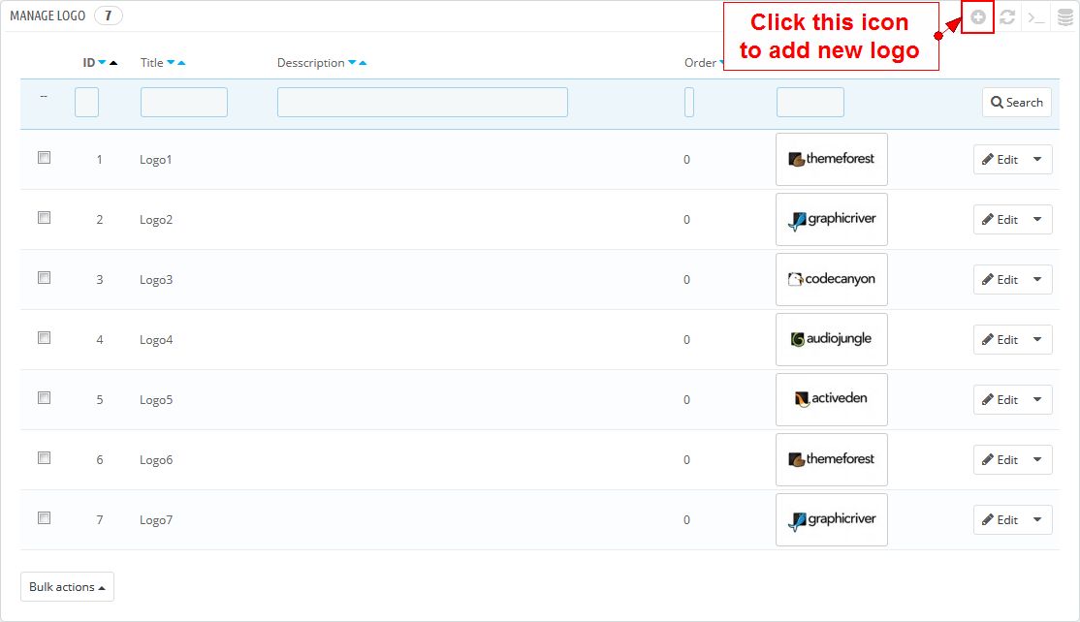1080x622 pixels.
Task: Sort Title column ascending with up arrow
Action: [181, 63]
